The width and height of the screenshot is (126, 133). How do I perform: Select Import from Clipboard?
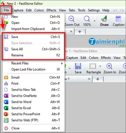[33, 29]
